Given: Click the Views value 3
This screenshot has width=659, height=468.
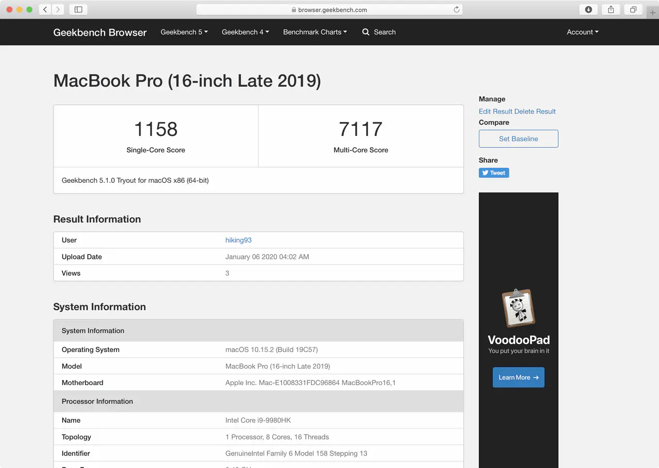Looking at the screenshot, I should [x=228, y=273].
